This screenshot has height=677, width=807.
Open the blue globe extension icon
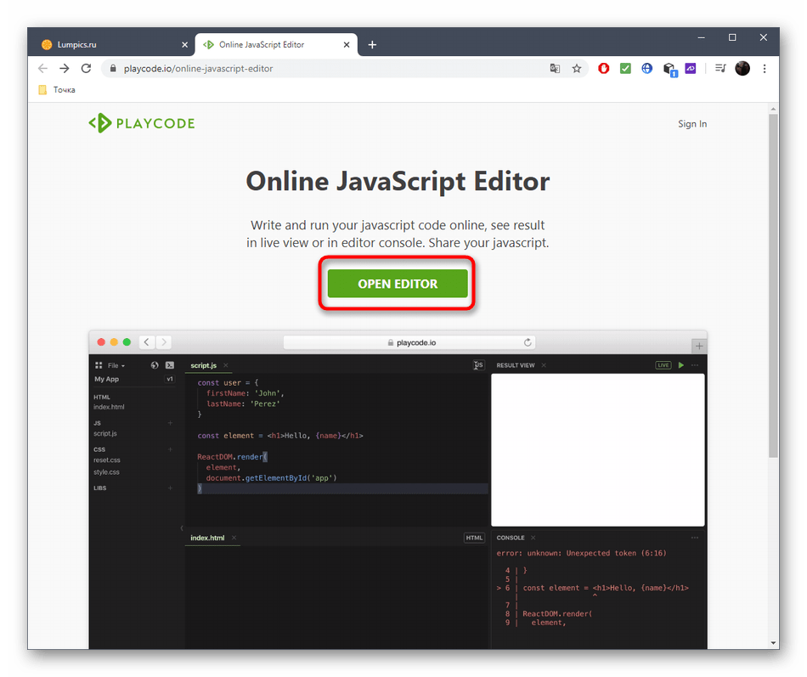click(647, 69)
